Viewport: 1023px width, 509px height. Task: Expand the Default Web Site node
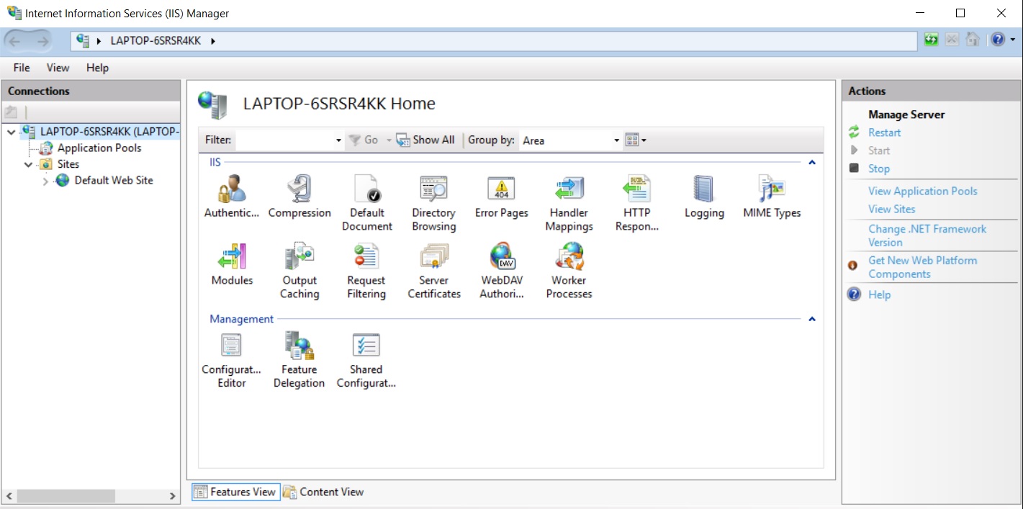46,181
